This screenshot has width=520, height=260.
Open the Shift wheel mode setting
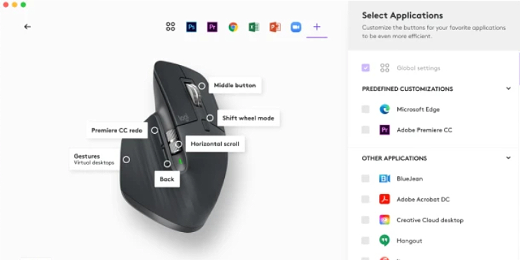coord(248,118)
